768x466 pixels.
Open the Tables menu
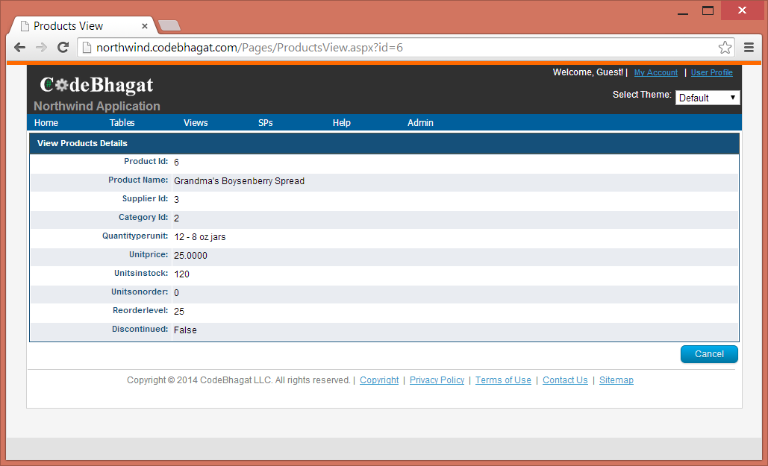tap(122, 123)
